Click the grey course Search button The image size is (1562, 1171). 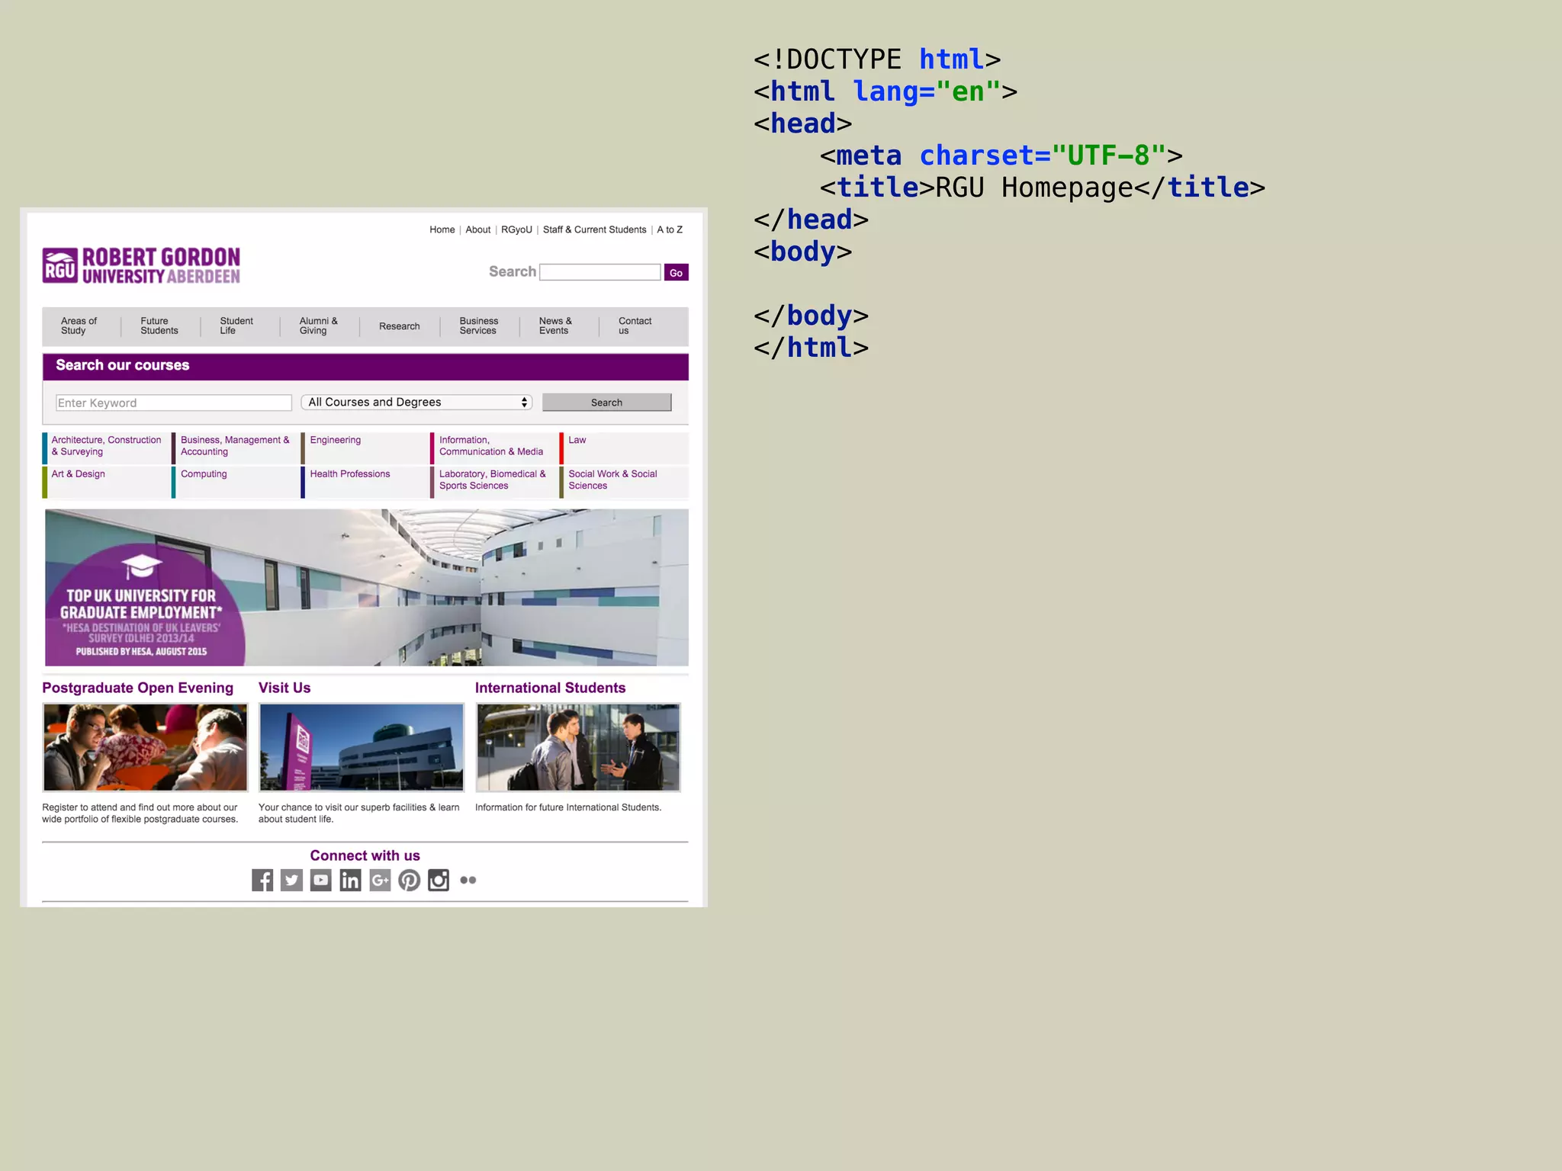606,403
